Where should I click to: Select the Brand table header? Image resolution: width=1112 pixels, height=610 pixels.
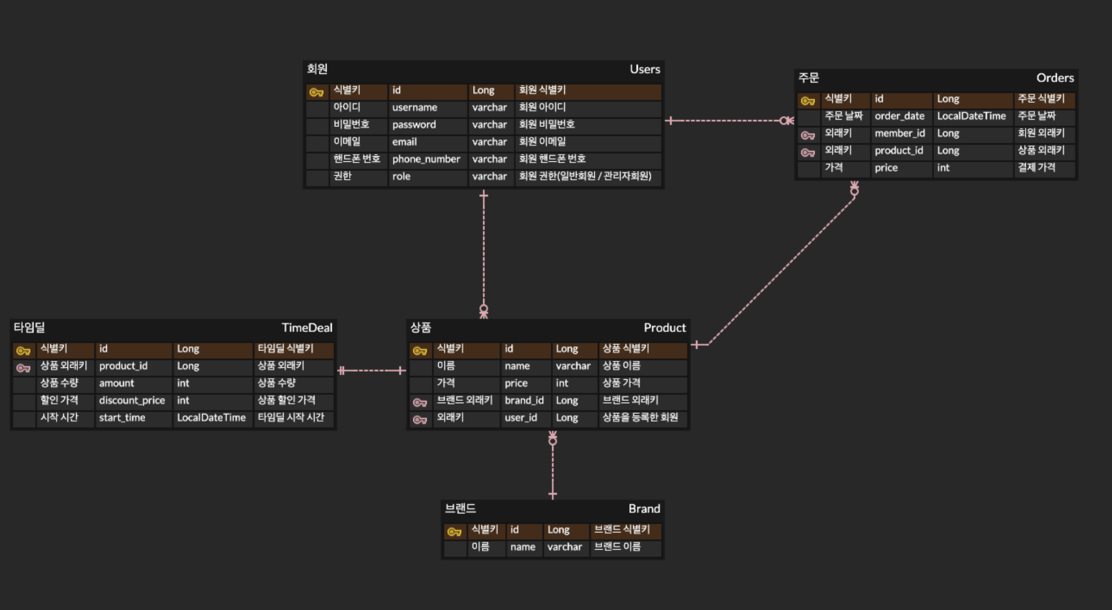click(551, 509)
